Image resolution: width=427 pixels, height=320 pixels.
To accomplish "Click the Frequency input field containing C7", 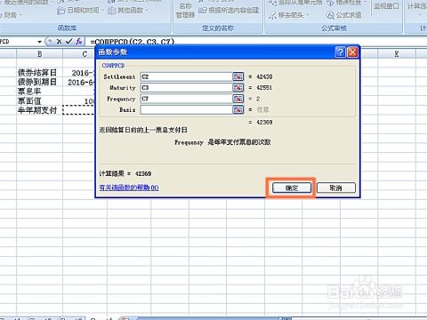I will (186, 99).
